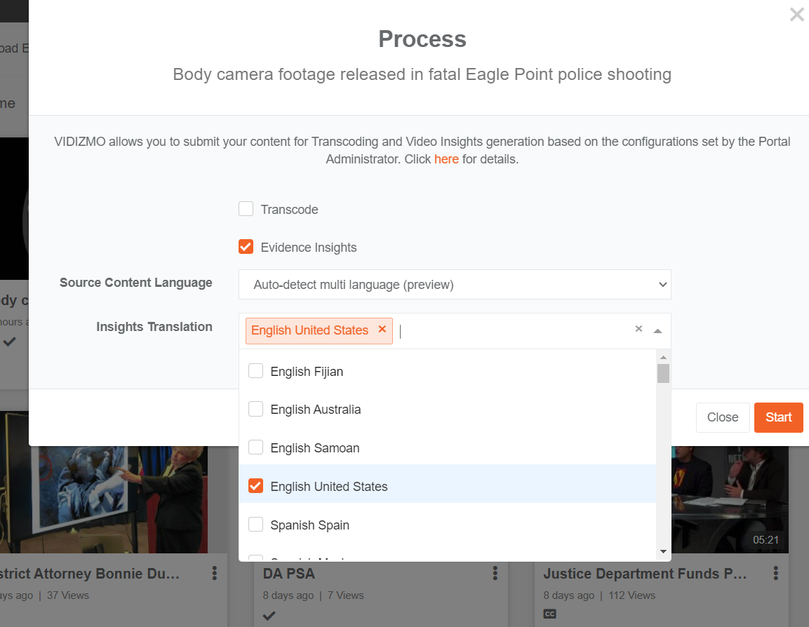809x627 pixels.
Task: Click the CC closed captions badge
Action: (x=550, y=614)
